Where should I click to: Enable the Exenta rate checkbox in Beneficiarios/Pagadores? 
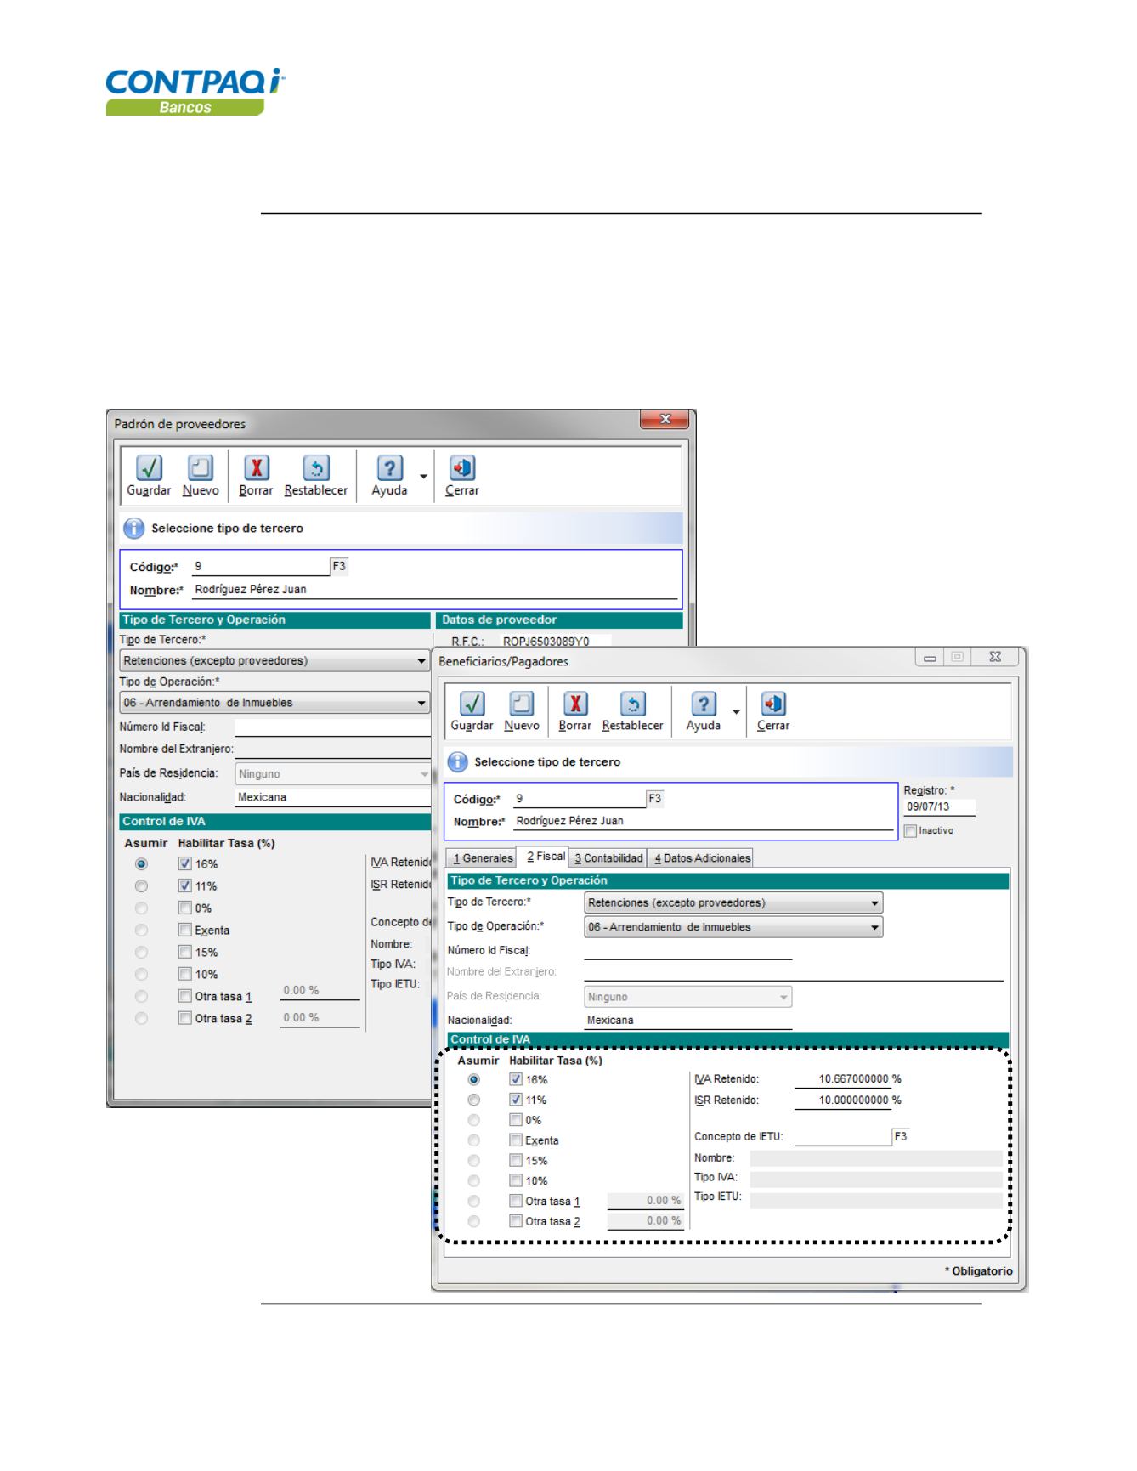tap(516, 1140)
